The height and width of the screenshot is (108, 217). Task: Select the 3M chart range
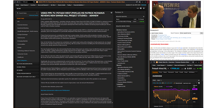click(160, 83)
